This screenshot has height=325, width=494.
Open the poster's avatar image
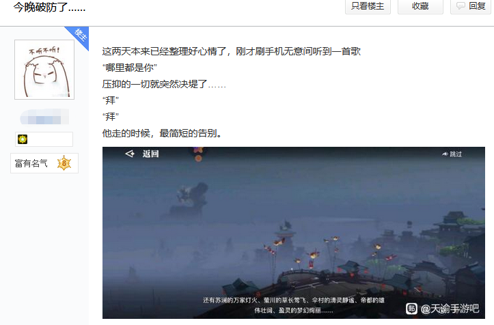[44, 70]
